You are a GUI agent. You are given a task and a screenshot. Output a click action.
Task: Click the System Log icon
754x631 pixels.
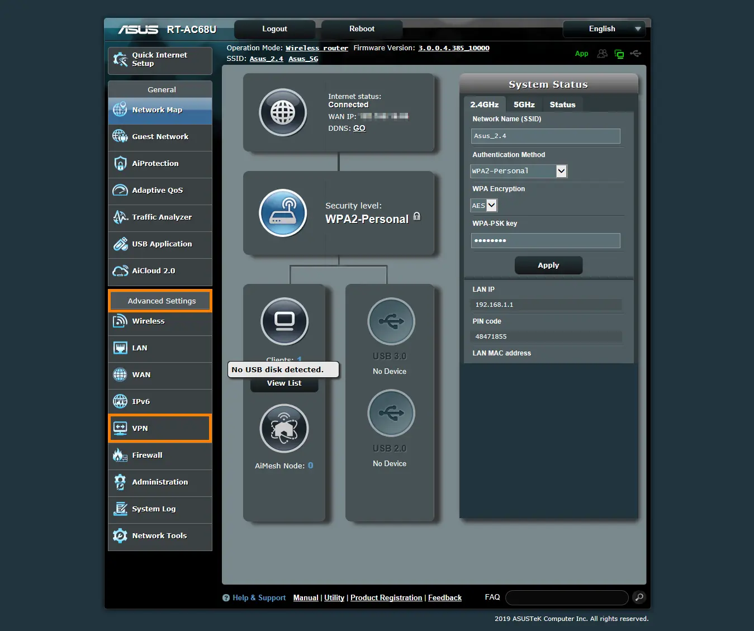[x=120, y=509]
